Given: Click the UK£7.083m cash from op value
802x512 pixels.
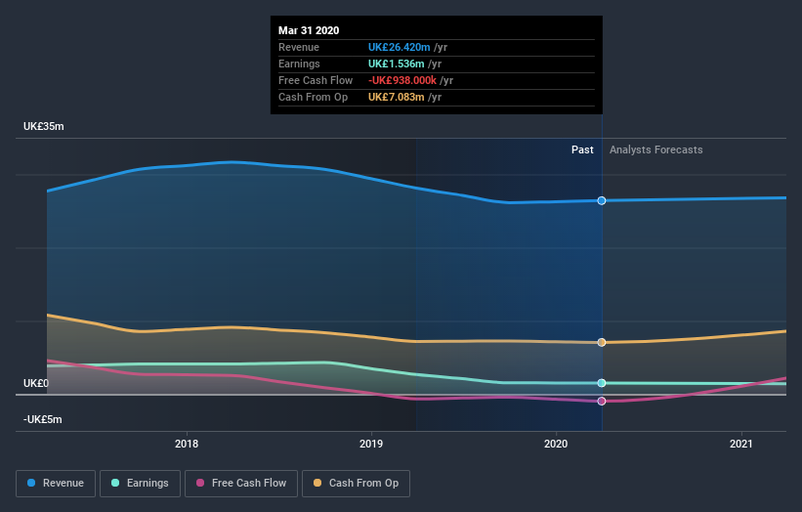Looking at the screenshot, I should tap(396, 97).
